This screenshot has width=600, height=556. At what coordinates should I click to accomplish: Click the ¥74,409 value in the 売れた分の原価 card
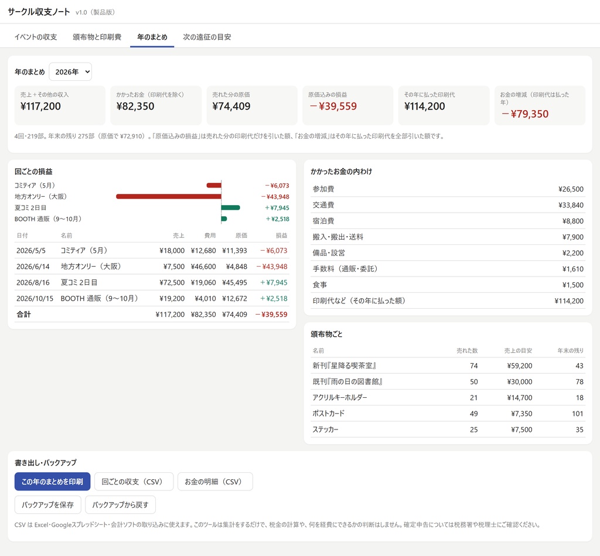[x=231, y=107]
